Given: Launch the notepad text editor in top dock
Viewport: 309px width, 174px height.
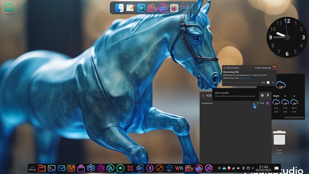Looking at the screenshot, I should tap(130, 8).
